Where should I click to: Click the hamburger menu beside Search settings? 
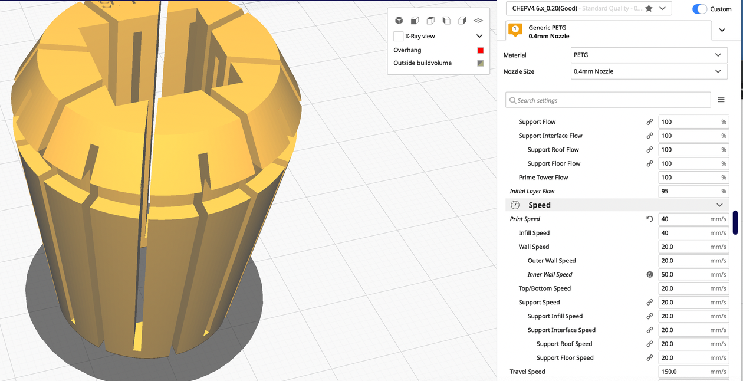tap(721, 100)
